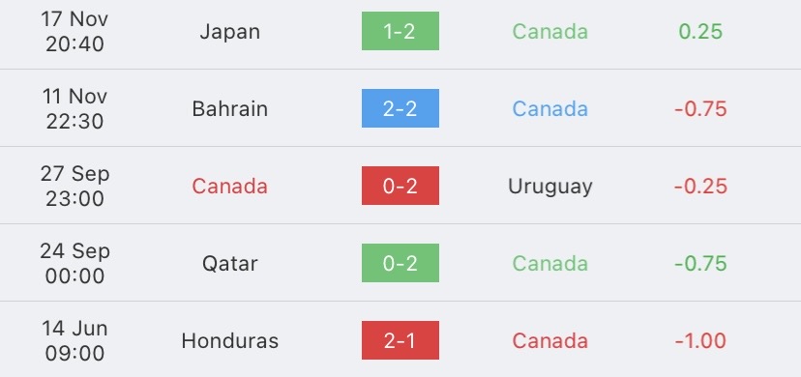Open the blue 2-2 score badge
Image resolution: width=801 pixels, height=377 pixels.
(x=400, y=108)
